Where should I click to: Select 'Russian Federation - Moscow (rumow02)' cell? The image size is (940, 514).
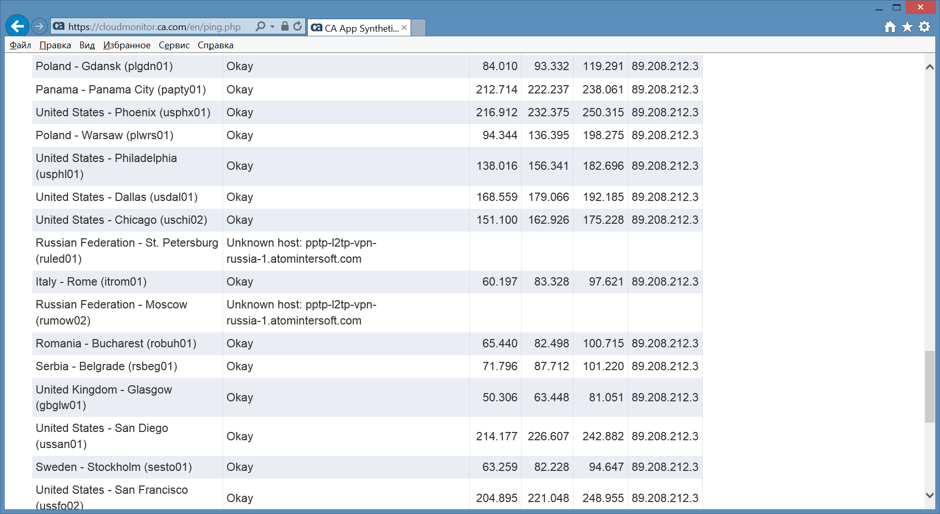pos(127,313)
